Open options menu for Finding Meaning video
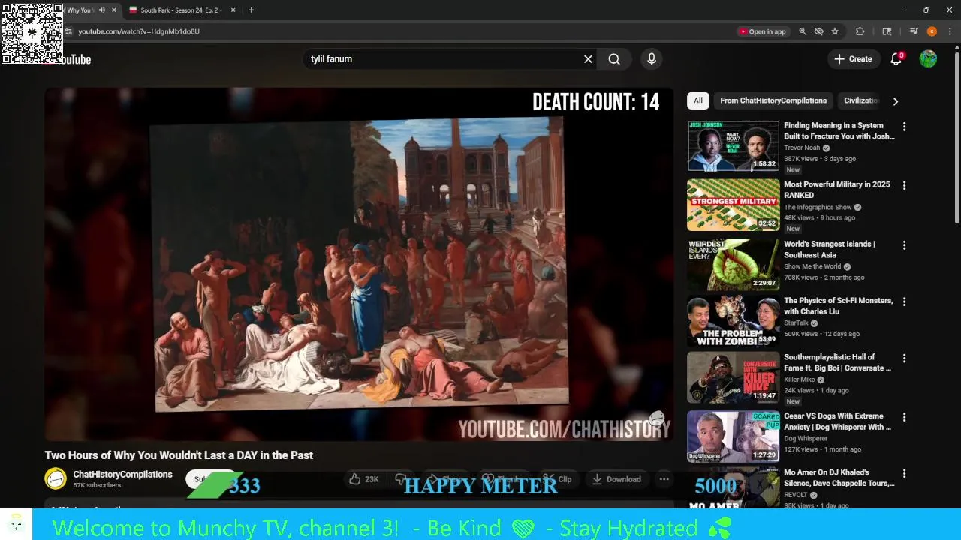Image resolution: width=961 pixels, height=540 pixels. (x=904, y=127)
